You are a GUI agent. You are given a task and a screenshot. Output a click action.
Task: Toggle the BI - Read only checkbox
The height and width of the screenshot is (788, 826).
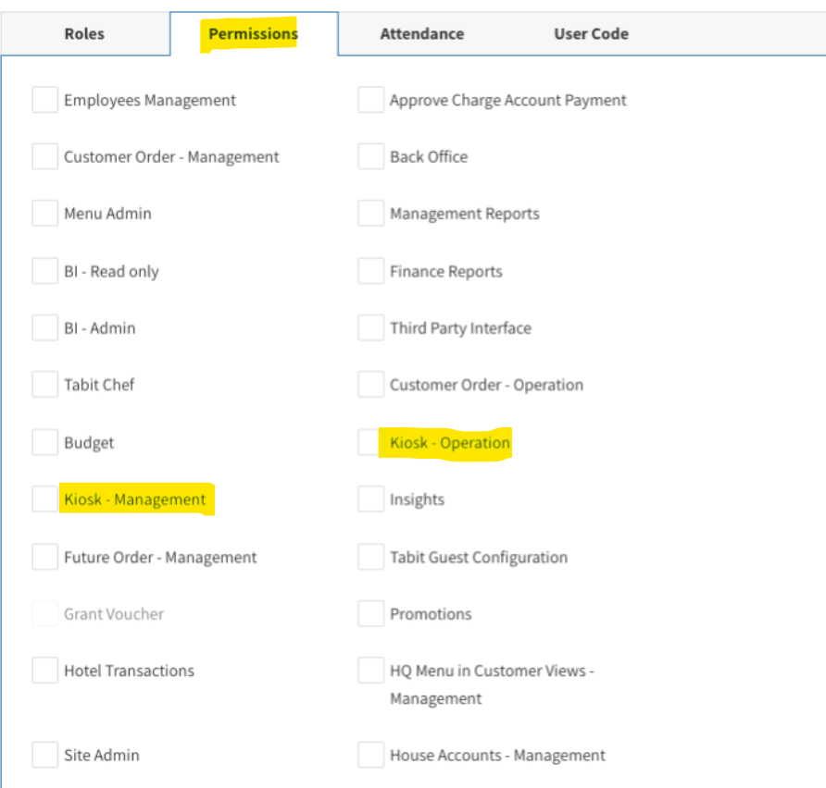click(x=45, y=272)
